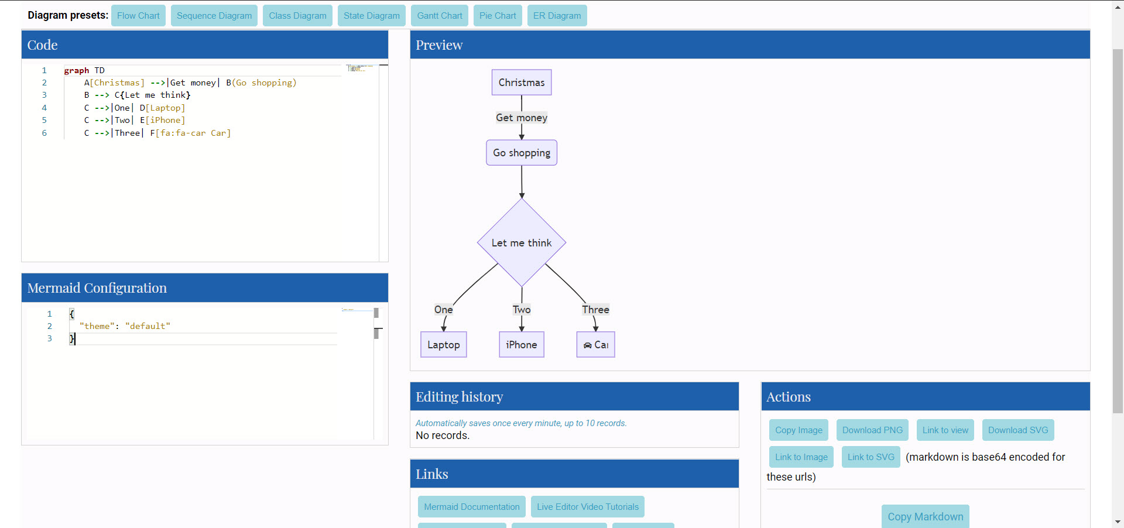Click the Christmas node in preview
The height and width of the screenshot is (528, 1124).
(x=522, y=83)
